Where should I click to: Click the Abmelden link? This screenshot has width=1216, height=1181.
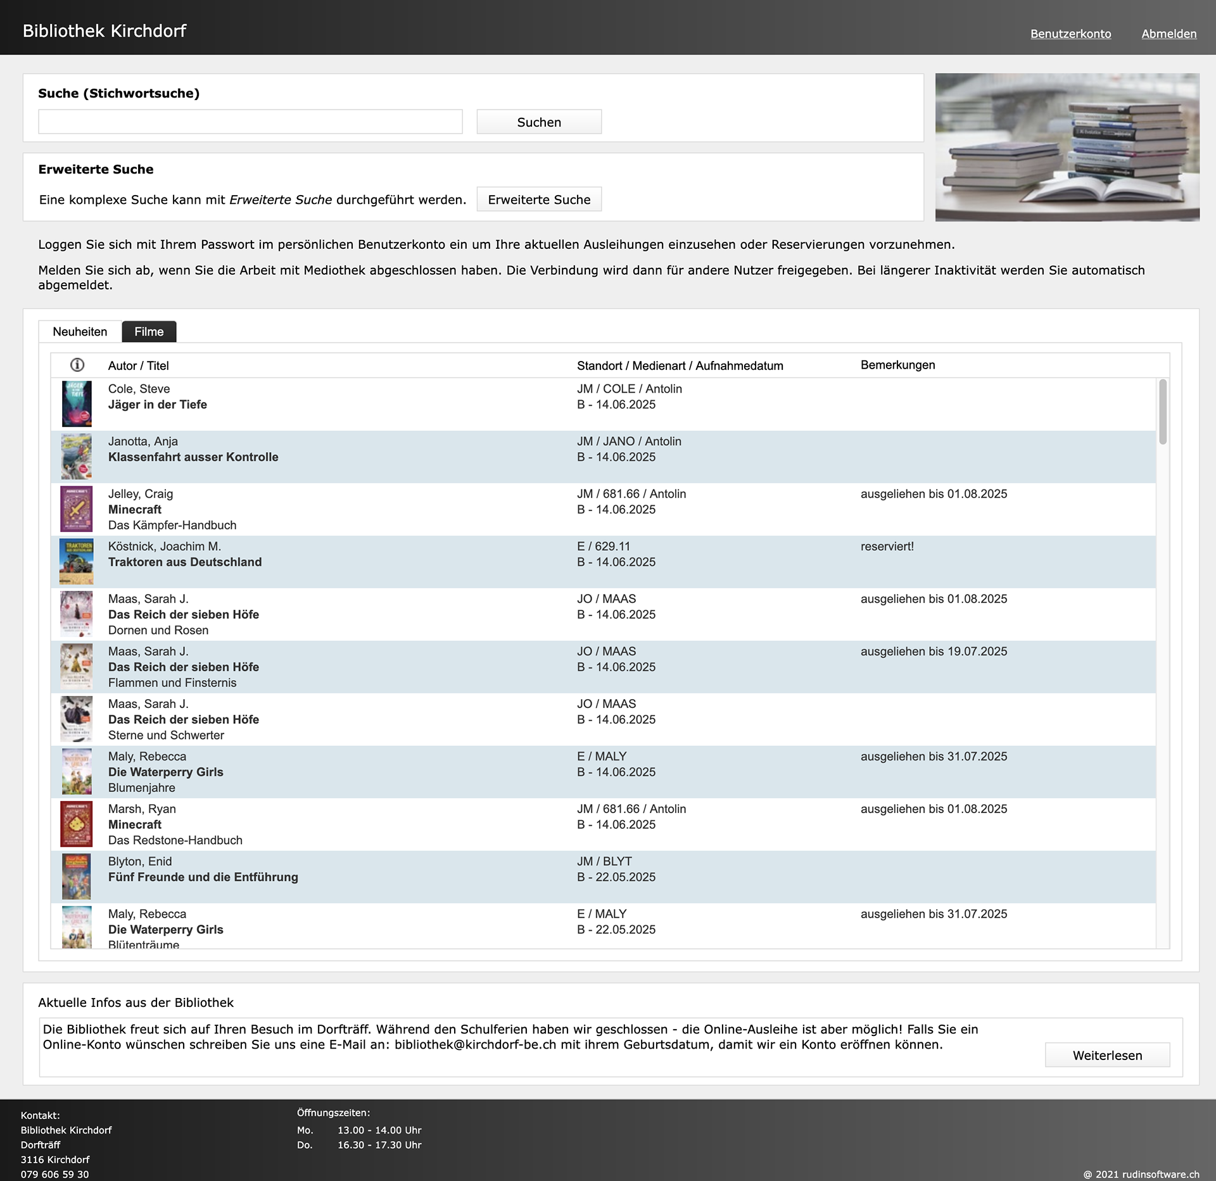point(1168,34)
